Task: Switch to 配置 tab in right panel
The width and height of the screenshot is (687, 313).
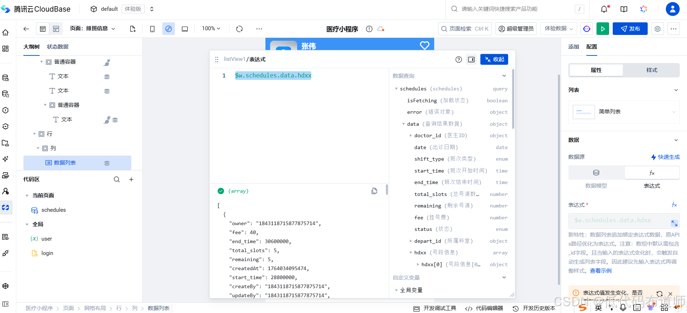Action: click(x=591, y=47)
